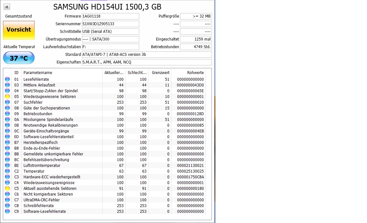This screenshot has width=367, height=223.
Task: Click status orb for Befehlszeitüberschreitung
Action: (8, 160)
